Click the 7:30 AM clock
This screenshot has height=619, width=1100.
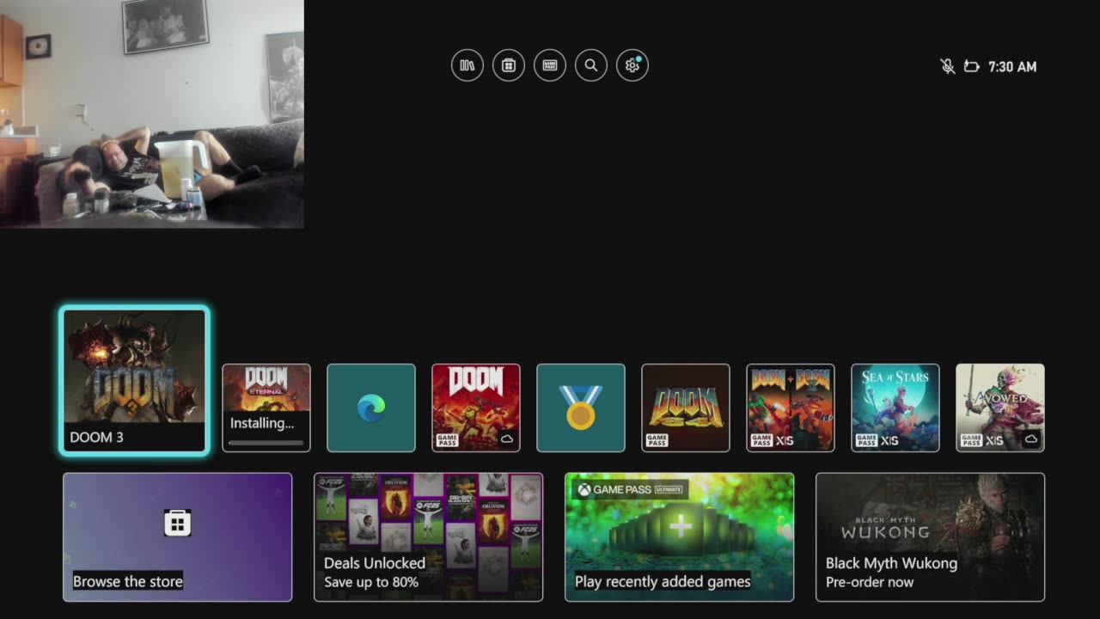[1012, 66]
